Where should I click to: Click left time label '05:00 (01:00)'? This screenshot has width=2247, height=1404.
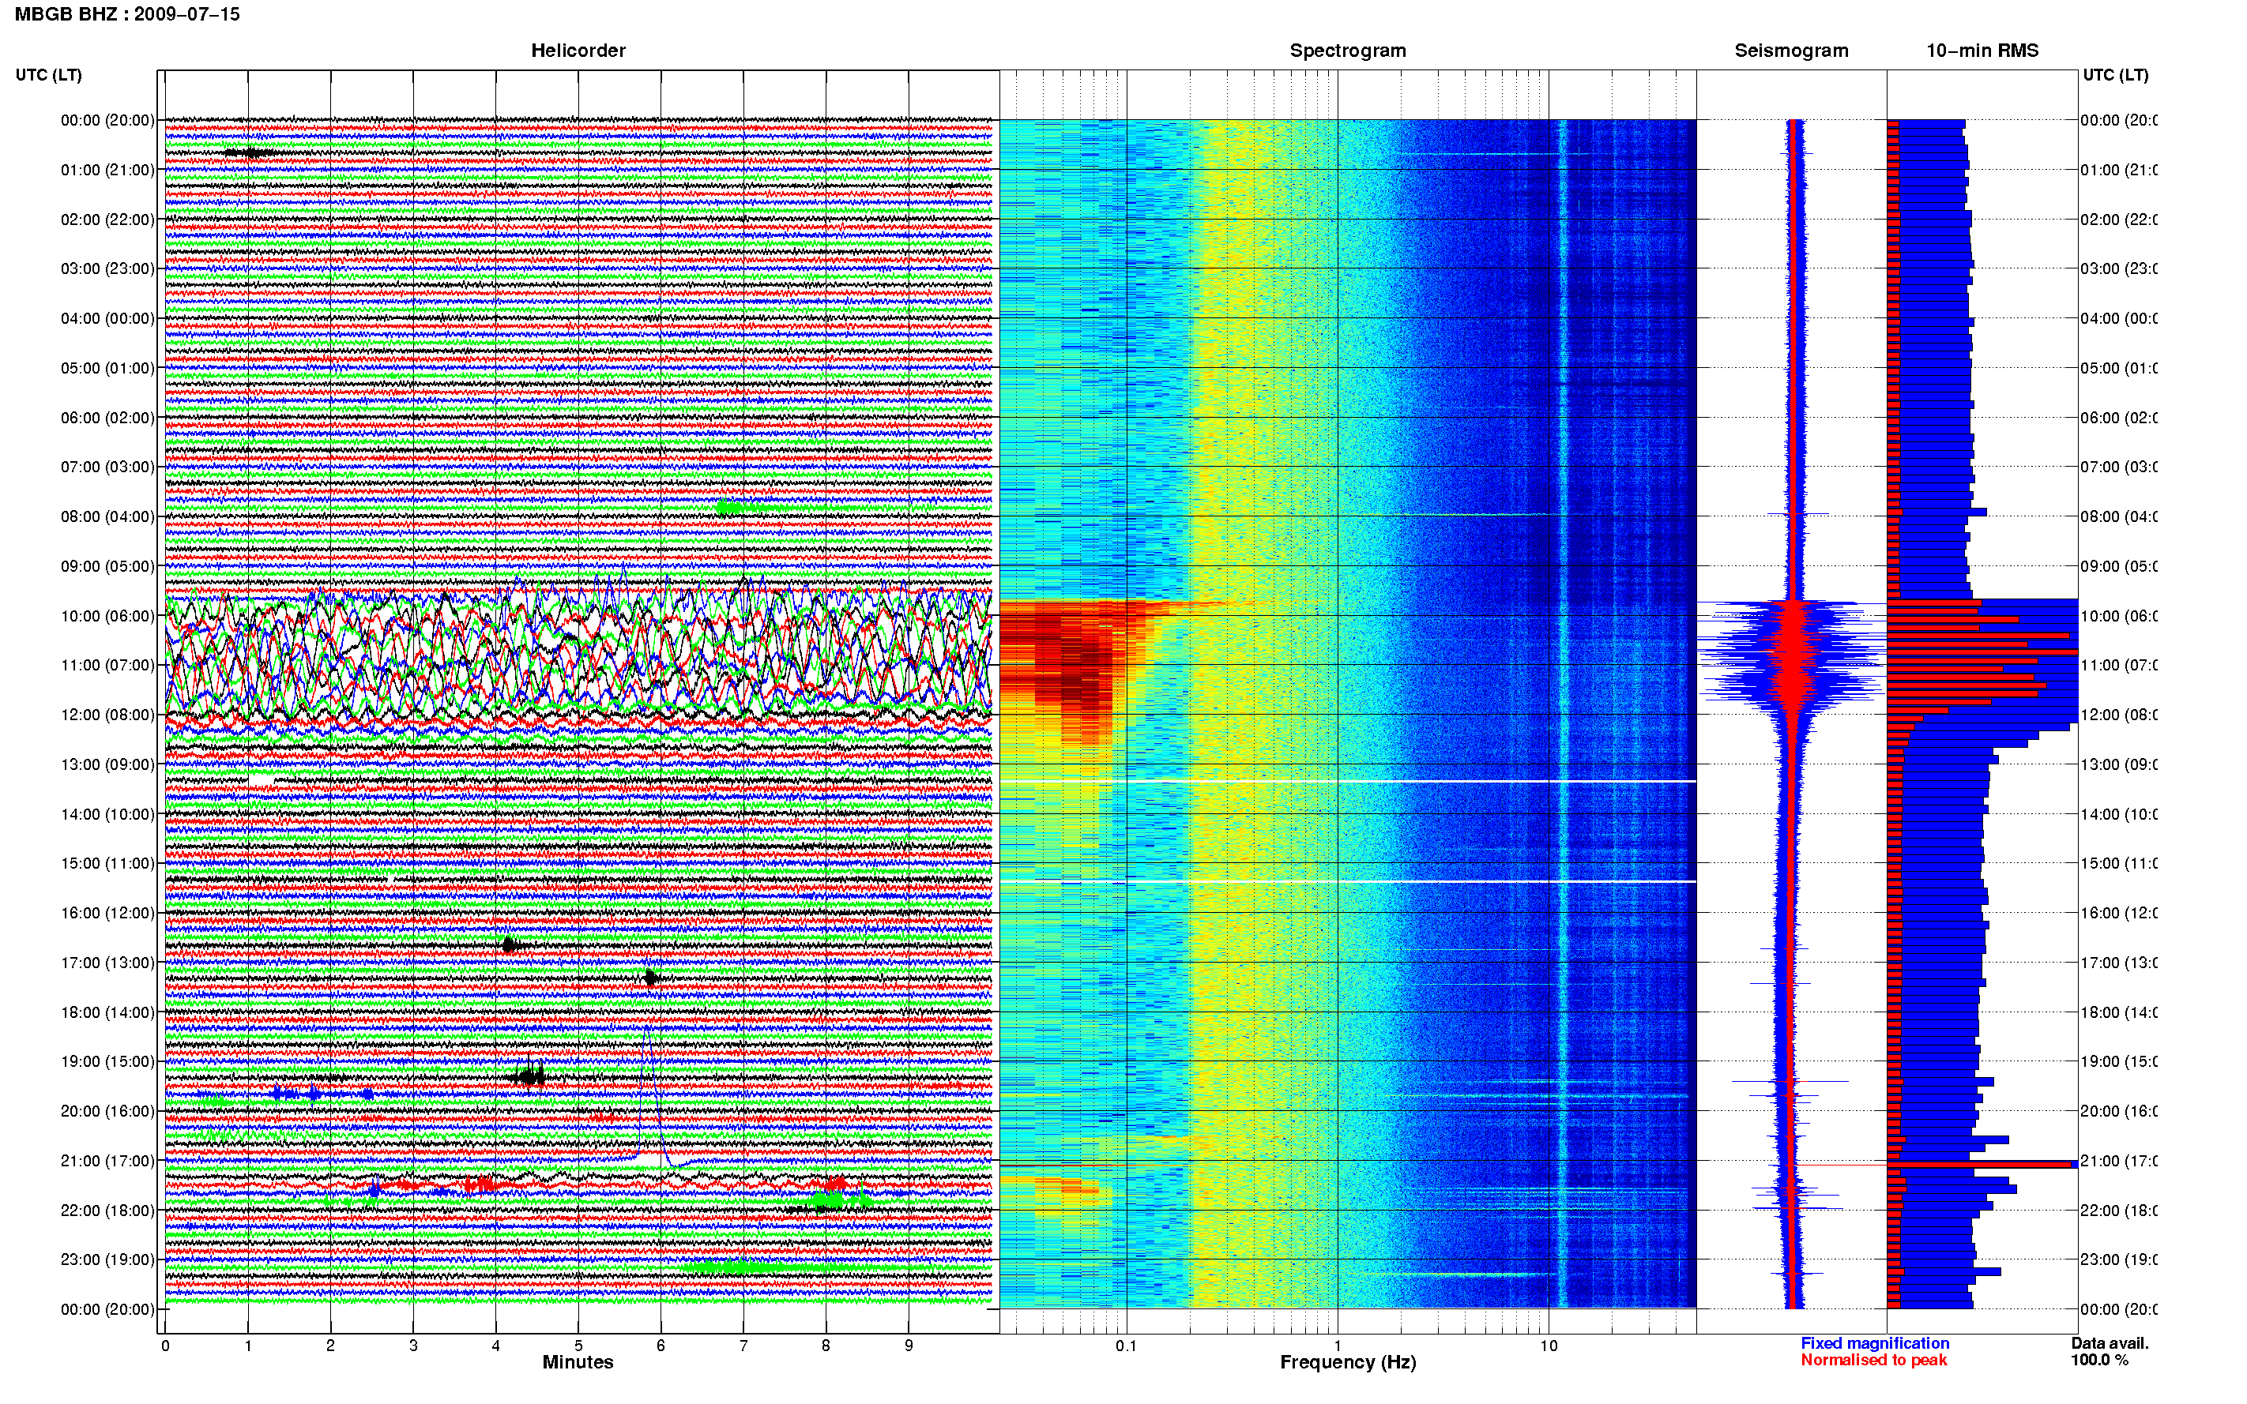107,368
